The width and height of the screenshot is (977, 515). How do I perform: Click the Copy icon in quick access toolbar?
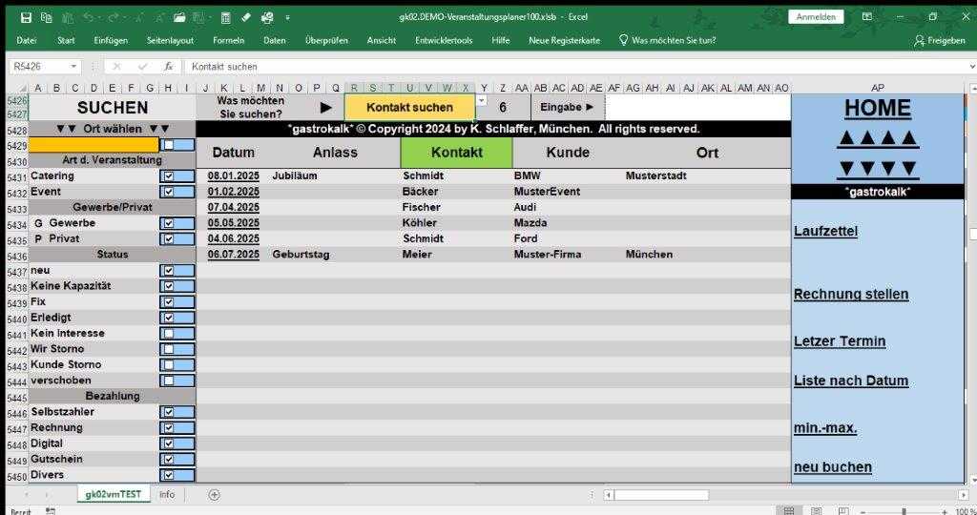point(46,17)
